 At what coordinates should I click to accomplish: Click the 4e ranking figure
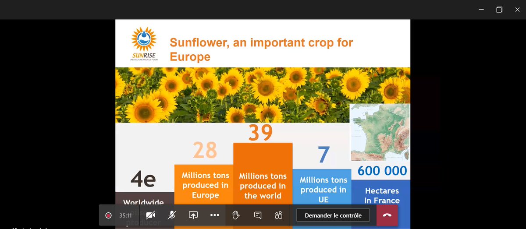point(143,180)
